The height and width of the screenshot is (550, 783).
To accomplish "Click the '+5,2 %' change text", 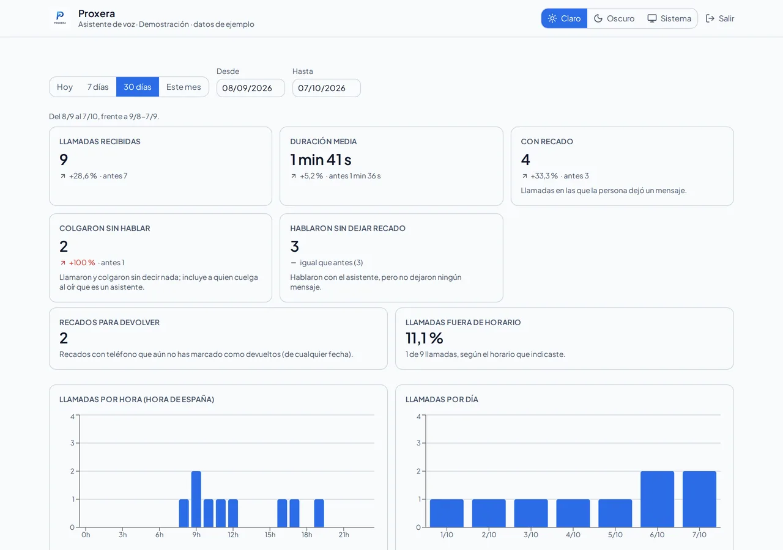I will point(311,176).
